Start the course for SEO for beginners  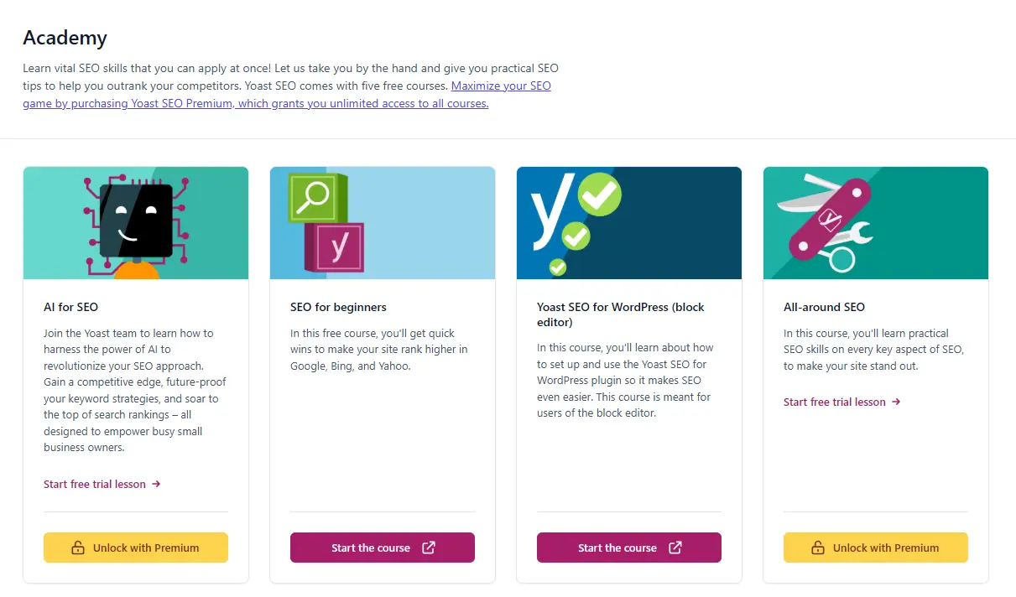[383, 548]
